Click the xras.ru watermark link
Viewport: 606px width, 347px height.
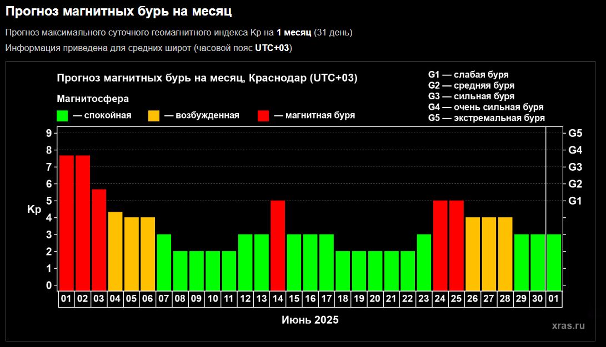pyautogui.click(x=568, y=325)
